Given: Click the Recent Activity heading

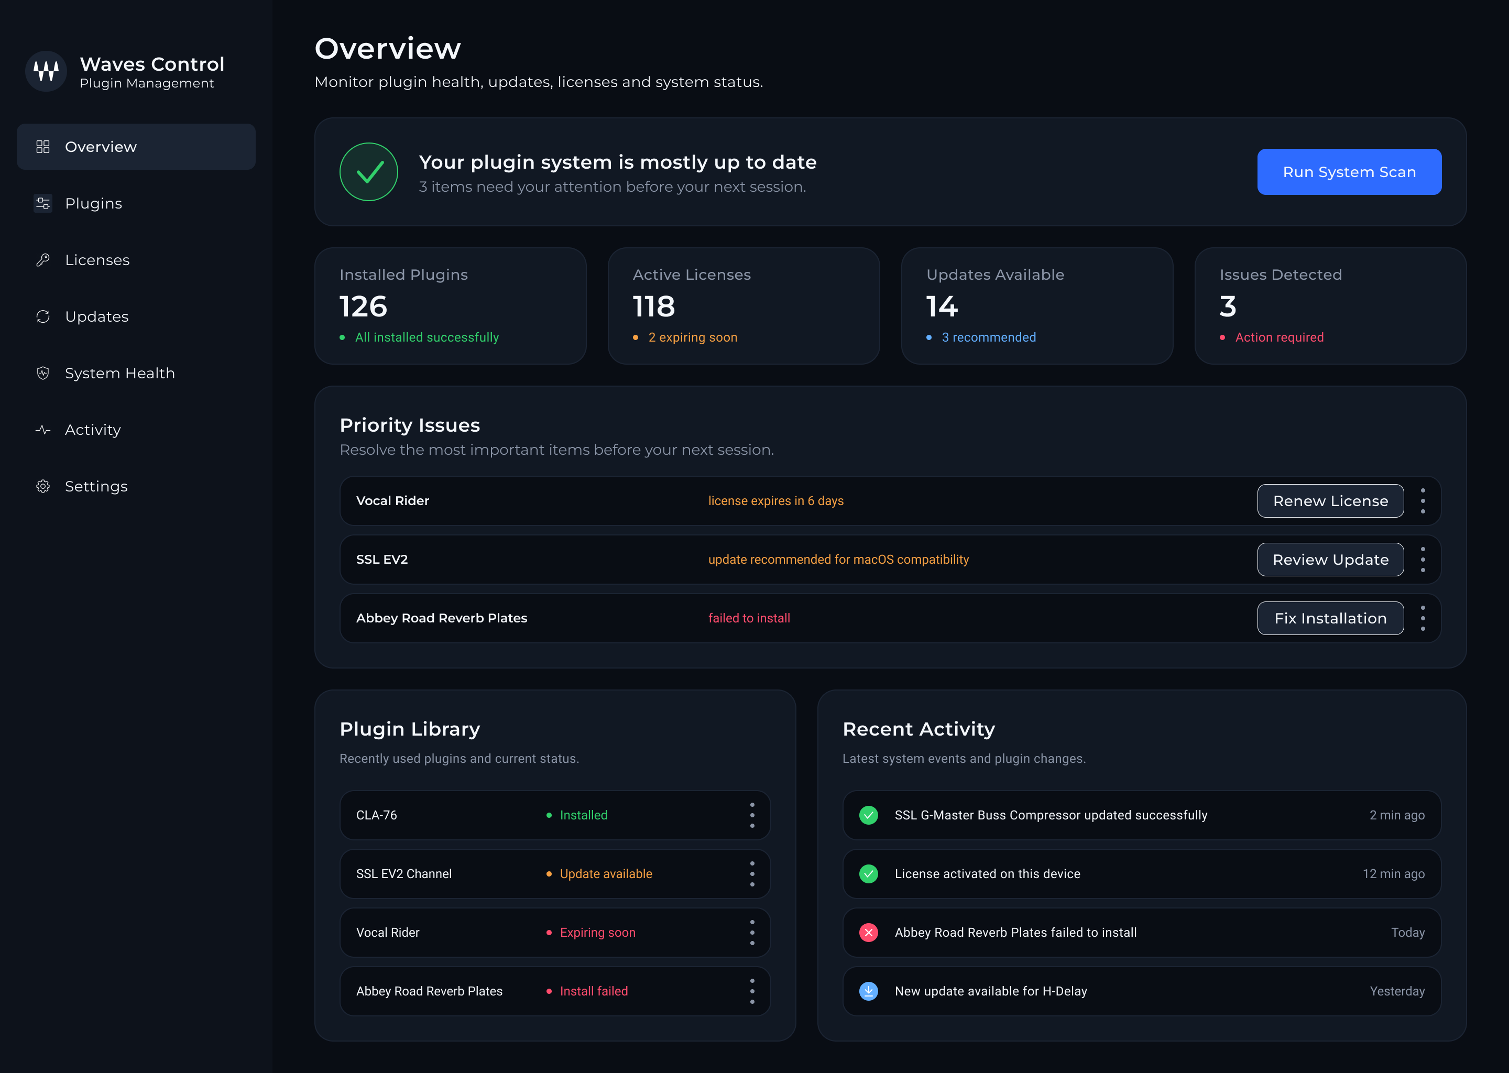Looking at the screenshot, I should (918, 729).
